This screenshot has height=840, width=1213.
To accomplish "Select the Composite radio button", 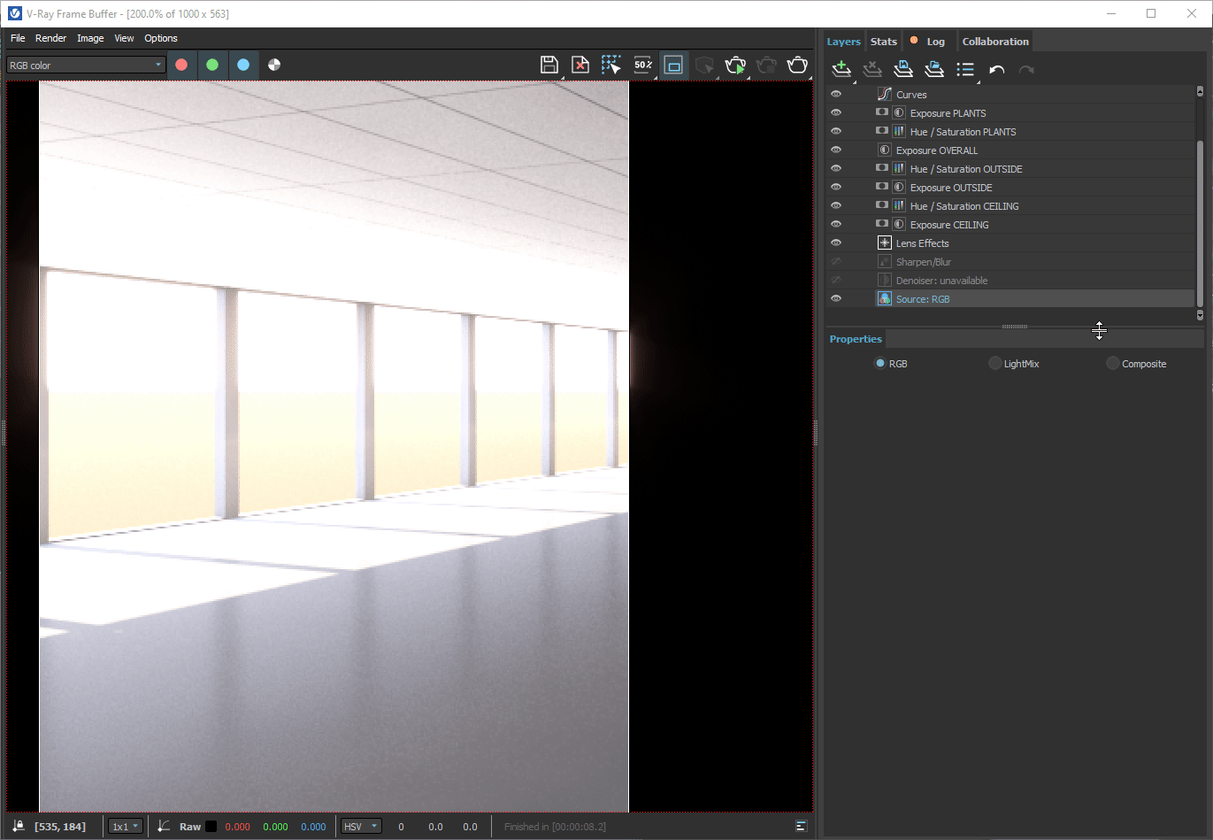I will [x=1112, y=363].
